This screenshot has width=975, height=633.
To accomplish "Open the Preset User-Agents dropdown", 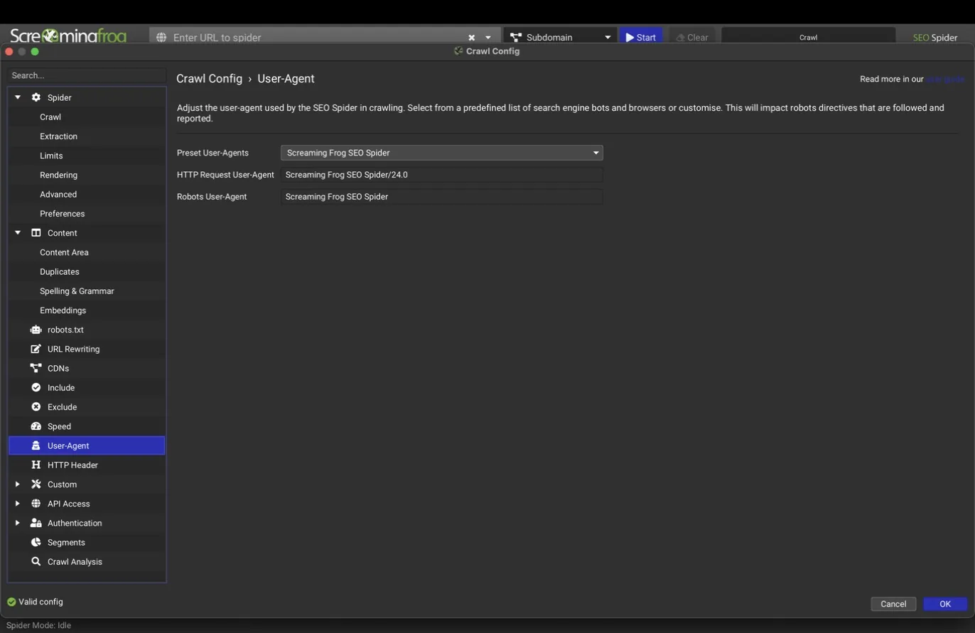I will pos(441,153).
